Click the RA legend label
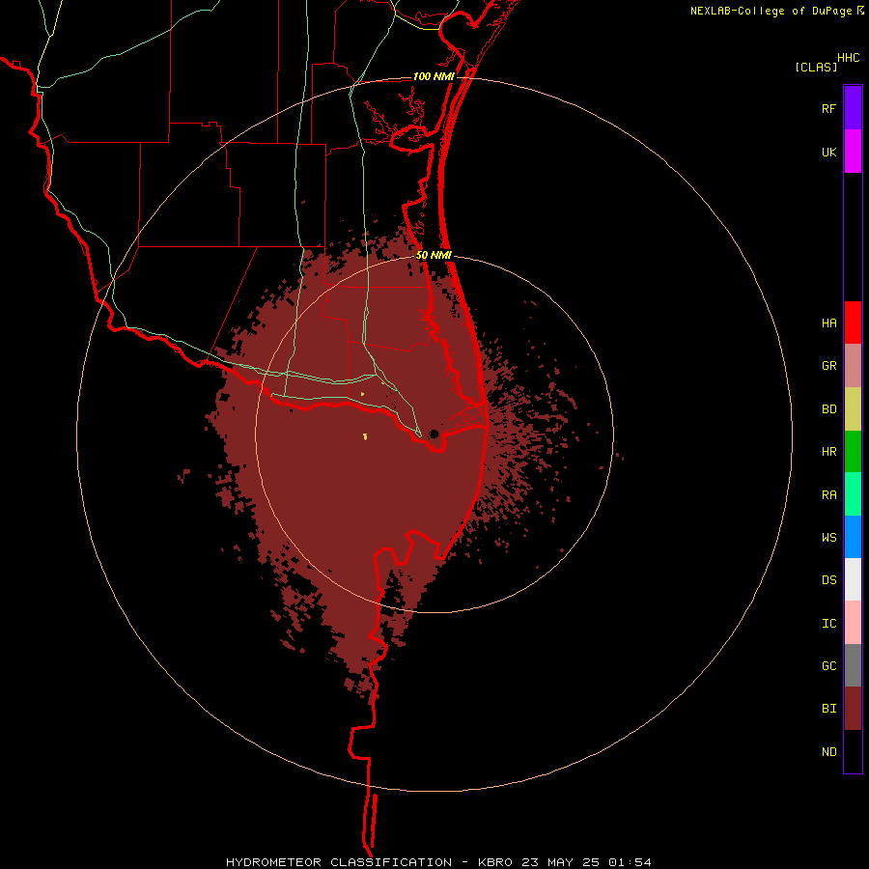The width and height of the screenshot is (869, 869). [828, 495]
